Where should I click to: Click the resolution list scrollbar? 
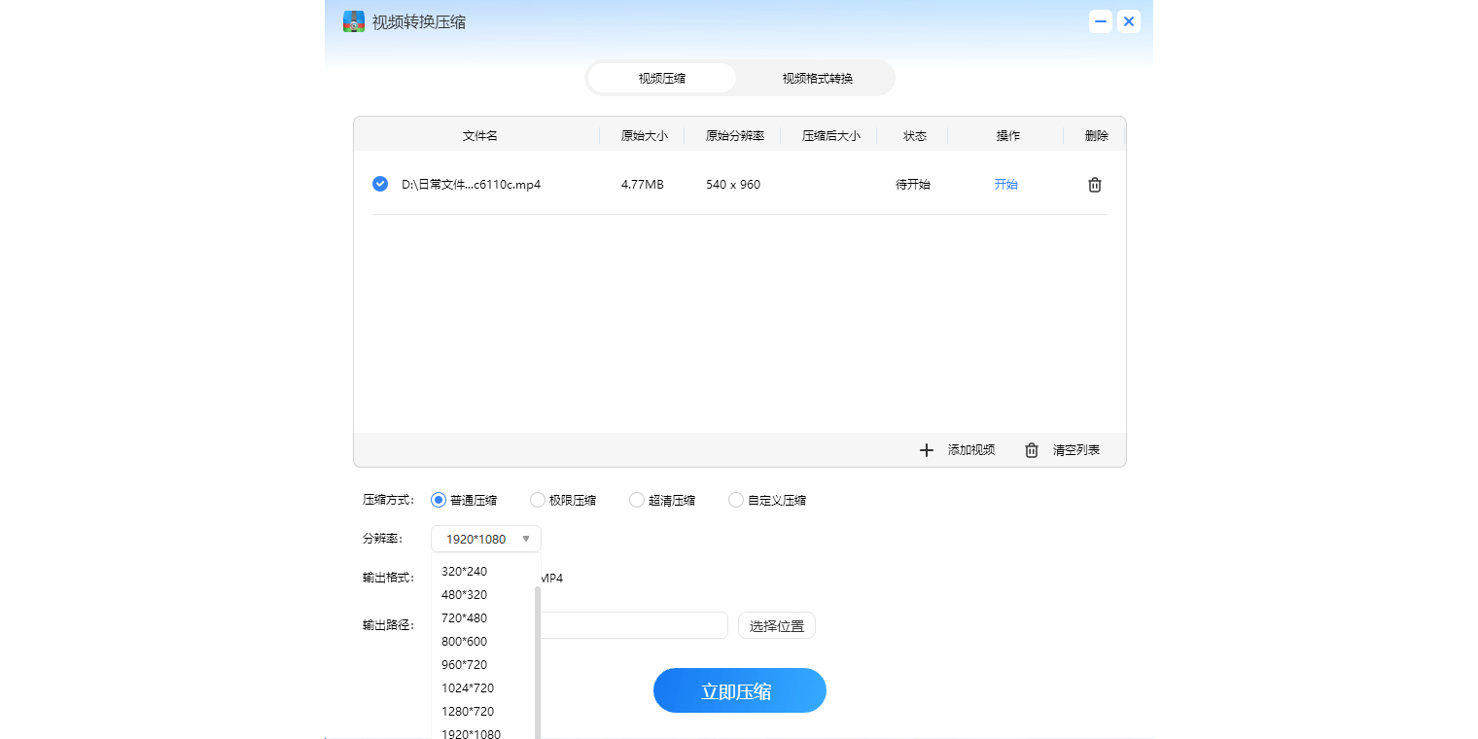538,661
